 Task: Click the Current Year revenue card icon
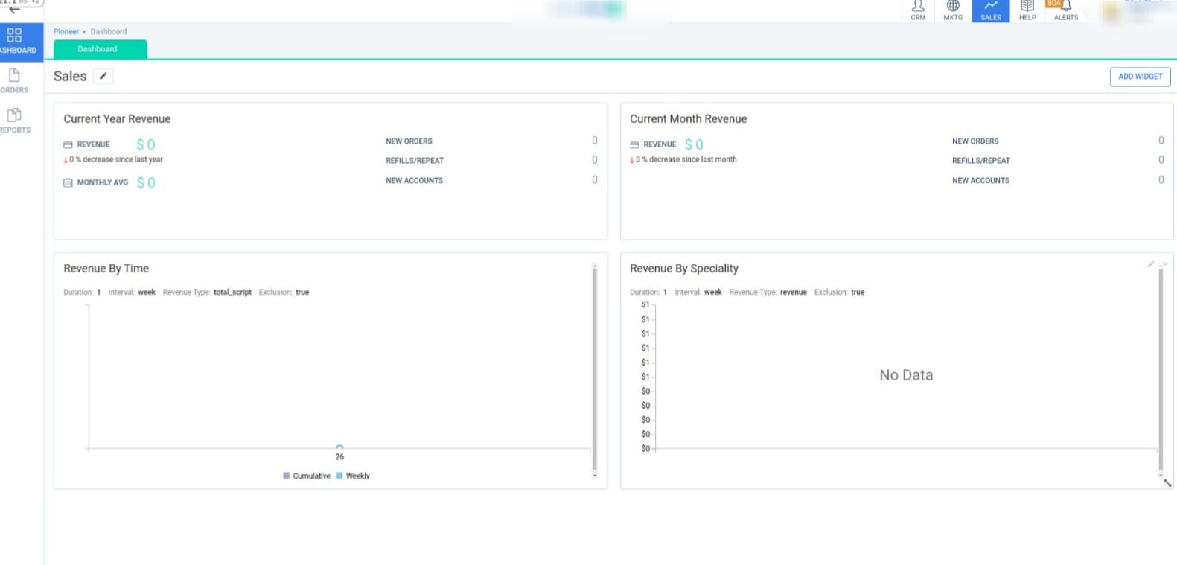pyautogui.click(x=68, y=145)
